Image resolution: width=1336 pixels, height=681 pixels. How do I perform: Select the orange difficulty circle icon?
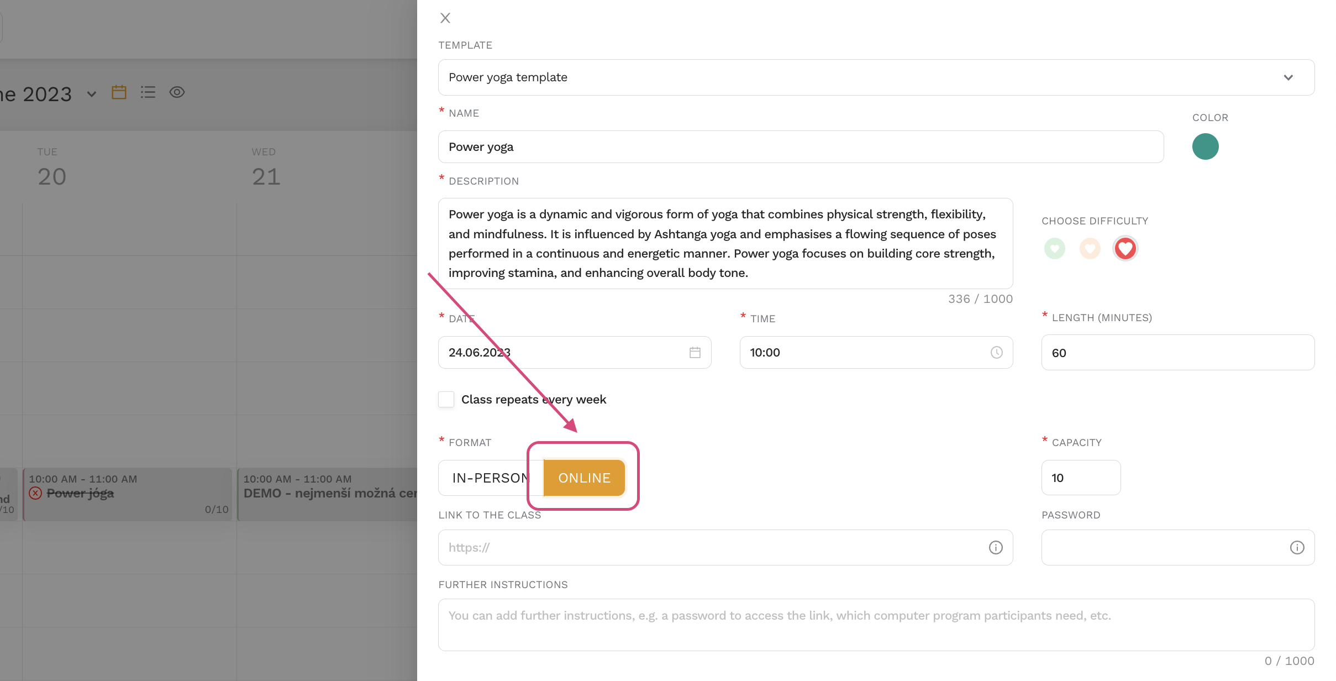[1090, 248]
